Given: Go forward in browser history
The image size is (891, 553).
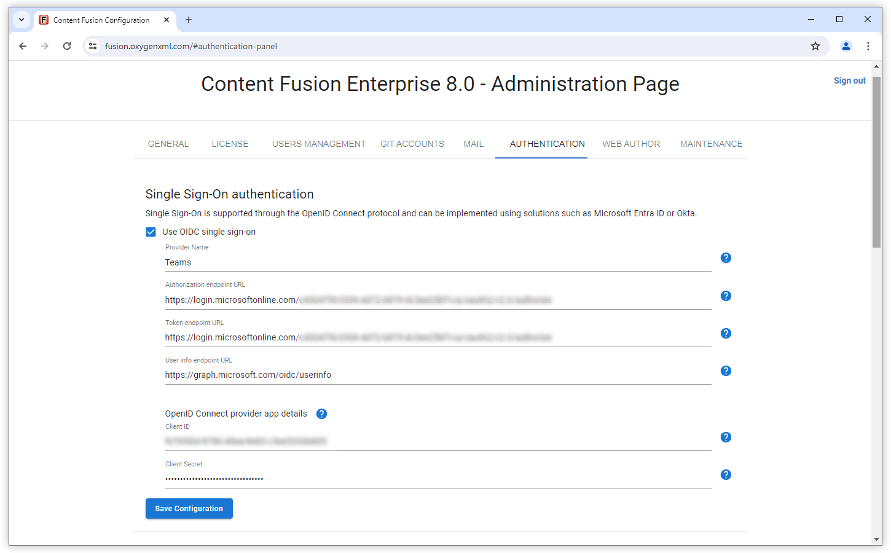Looking at the screenshot, I should pyautogui.click(x=45, y=46).
